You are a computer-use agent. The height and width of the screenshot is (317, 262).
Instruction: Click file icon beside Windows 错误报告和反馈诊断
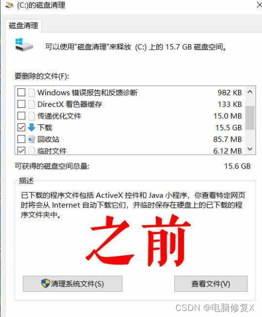click(32, 93)
